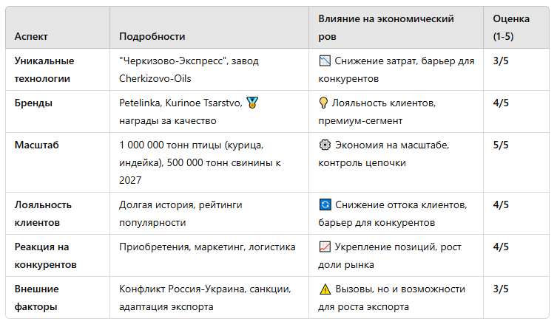Click the gear emoji beside Экономия
Screen dimensions: 557x327
point(325,145)
